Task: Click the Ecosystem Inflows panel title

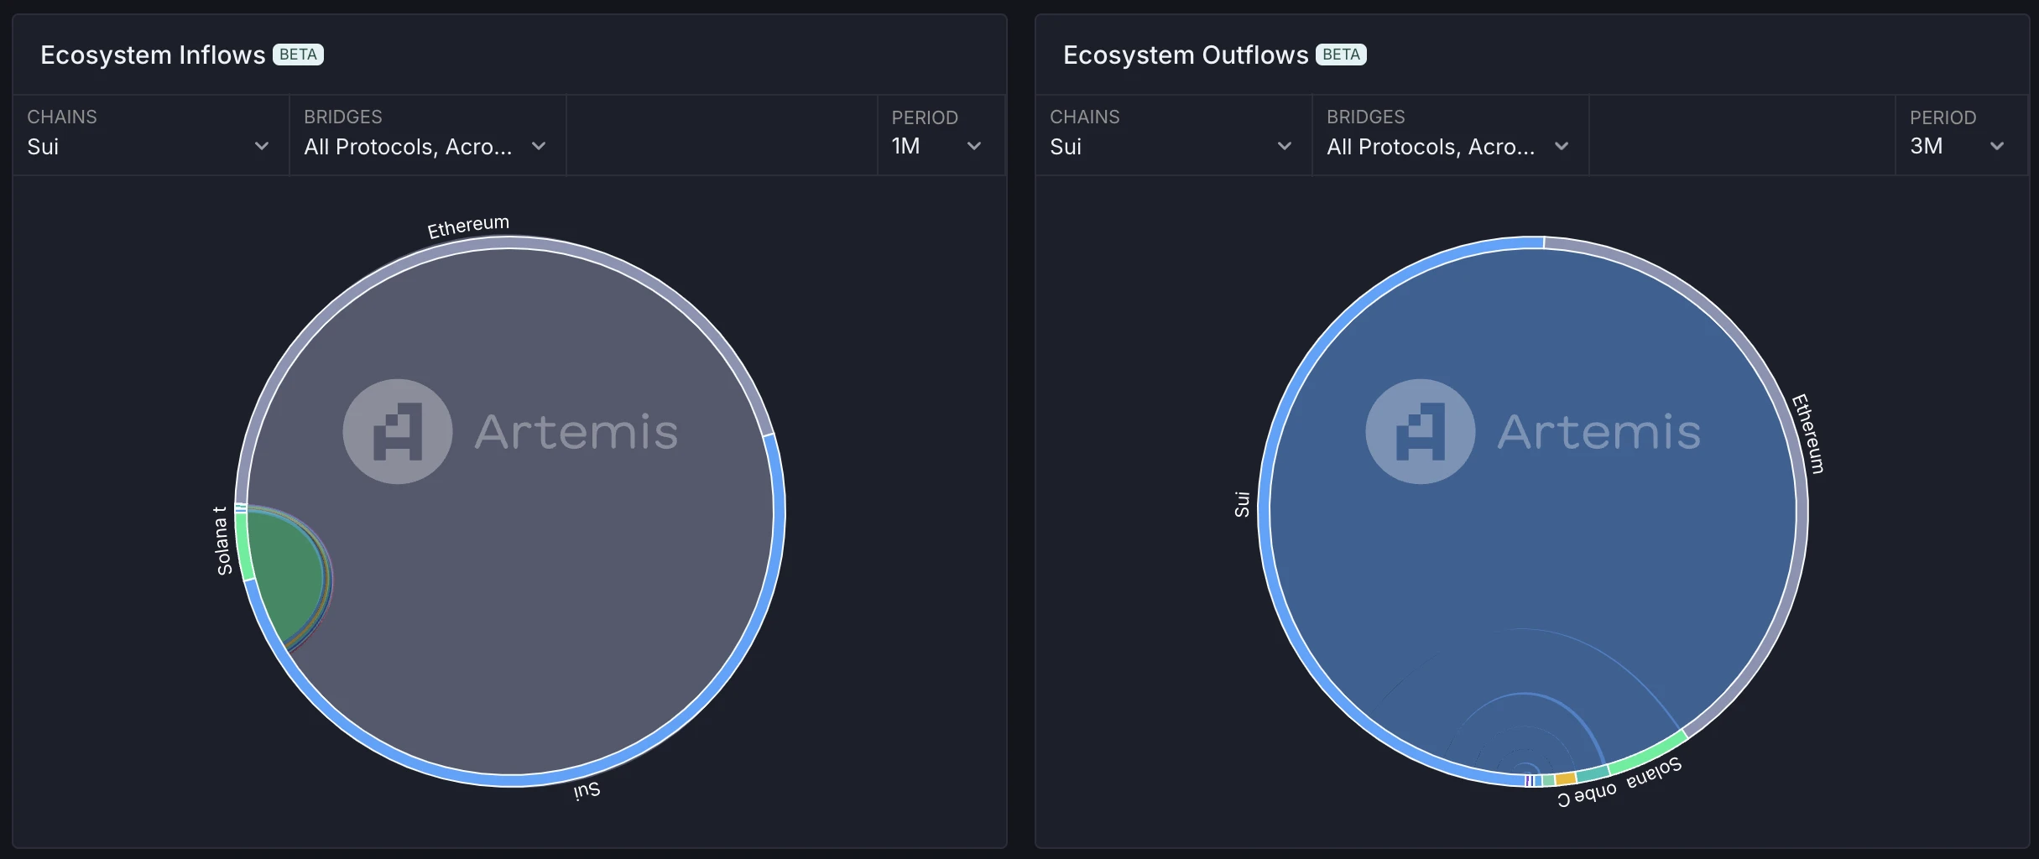Action: [153, 55]
